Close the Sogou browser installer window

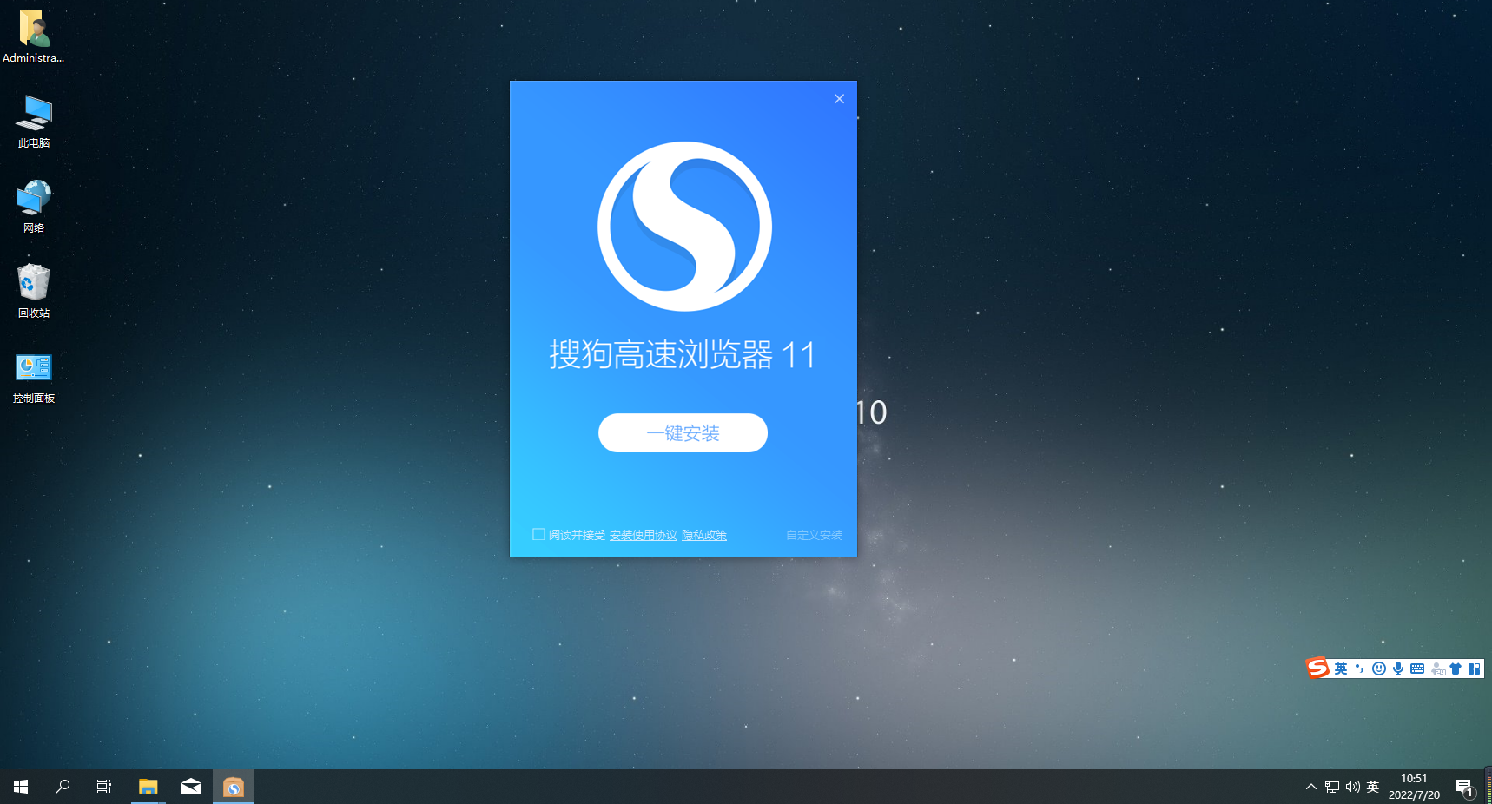tap(839, 99)
